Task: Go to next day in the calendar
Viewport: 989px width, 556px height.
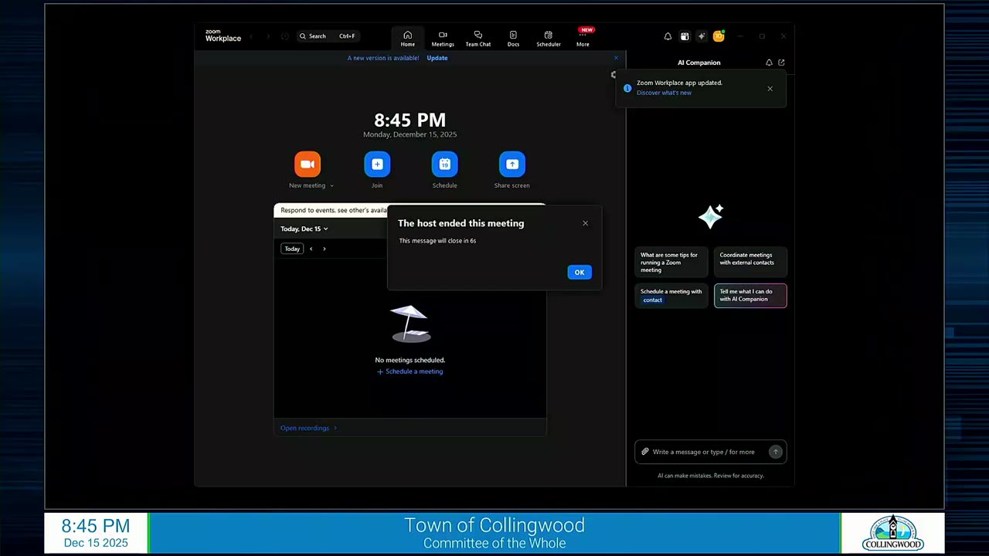Action: [x=325, y=249]
